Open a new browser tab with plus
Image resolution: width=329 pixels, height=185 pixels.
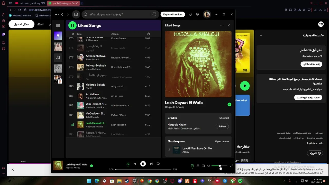pos(82,3)
